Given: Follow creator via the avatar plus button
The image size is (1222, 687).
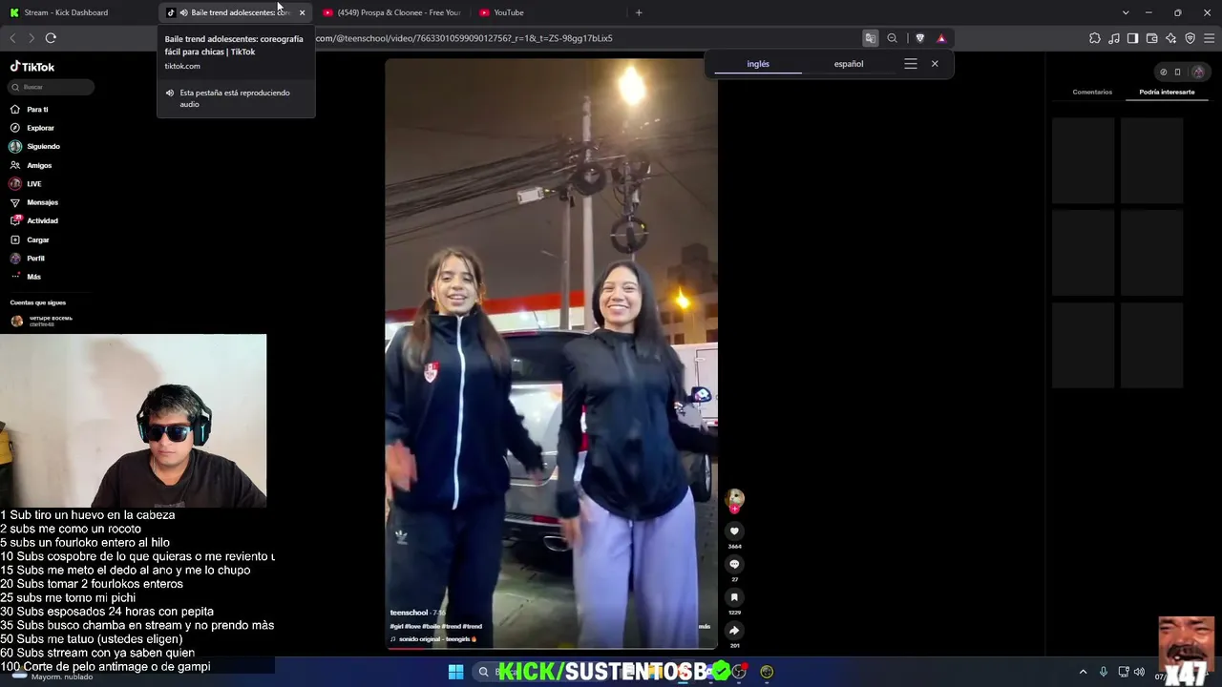Looking at the screenshot, I should click(x=734, y=509).
